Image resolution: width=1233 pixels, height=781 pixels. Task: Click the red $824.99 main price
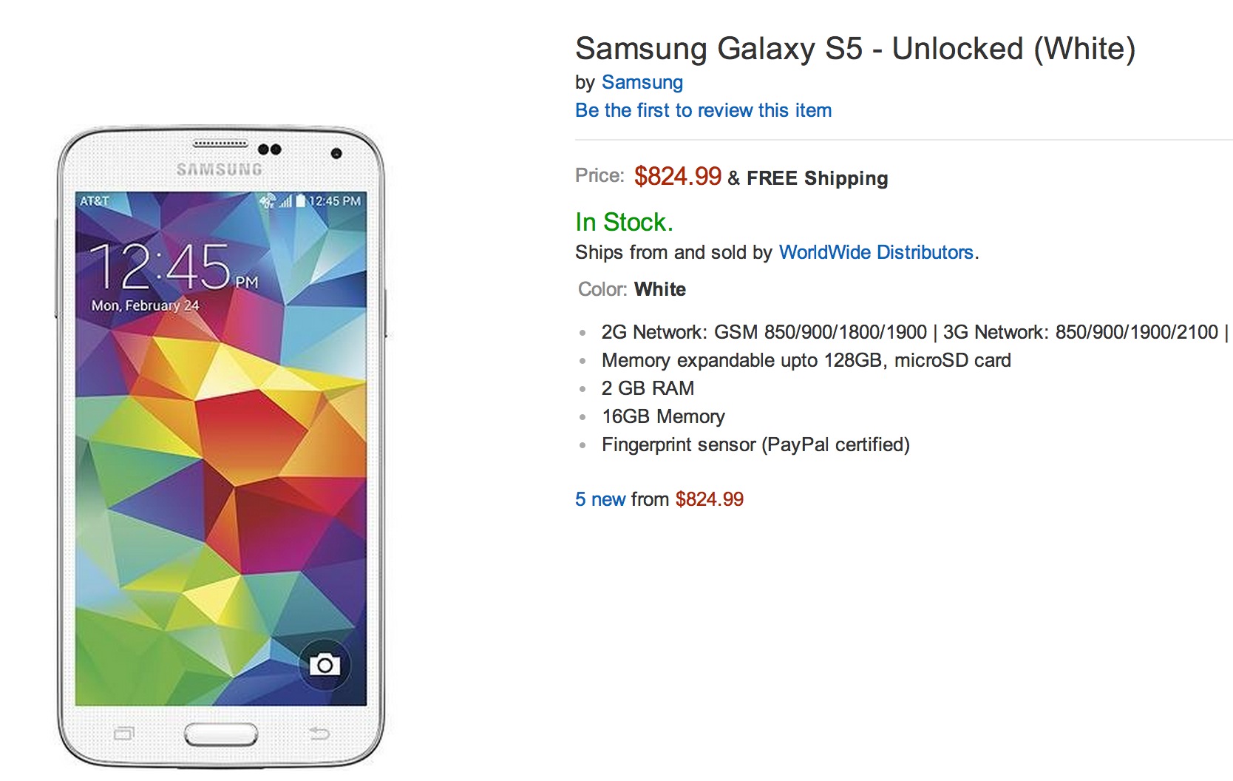coord(677,176)
